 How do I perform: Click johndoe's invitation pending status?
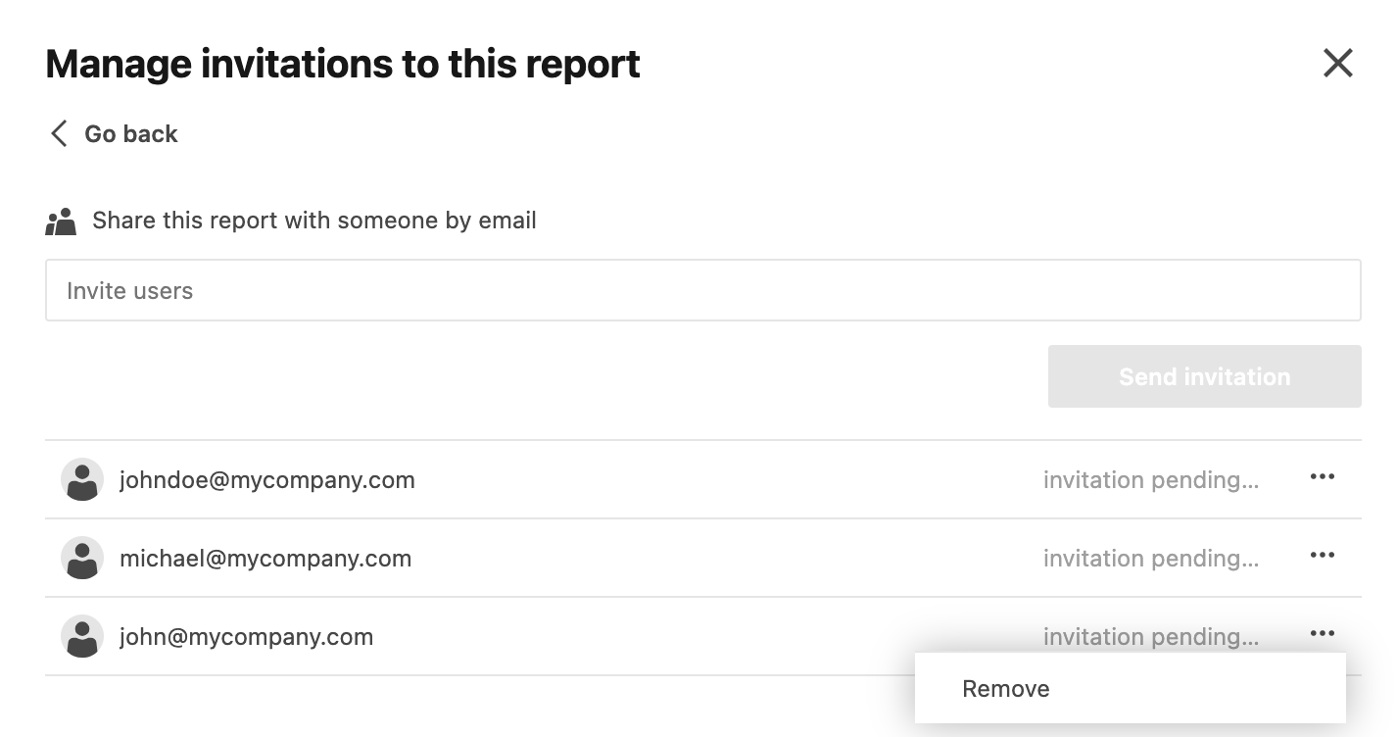[1150, 480]
